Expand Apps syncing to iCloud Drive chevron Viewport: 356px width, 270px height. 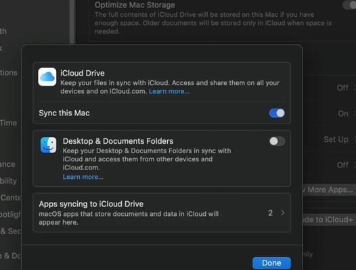[x=283, y=213]
